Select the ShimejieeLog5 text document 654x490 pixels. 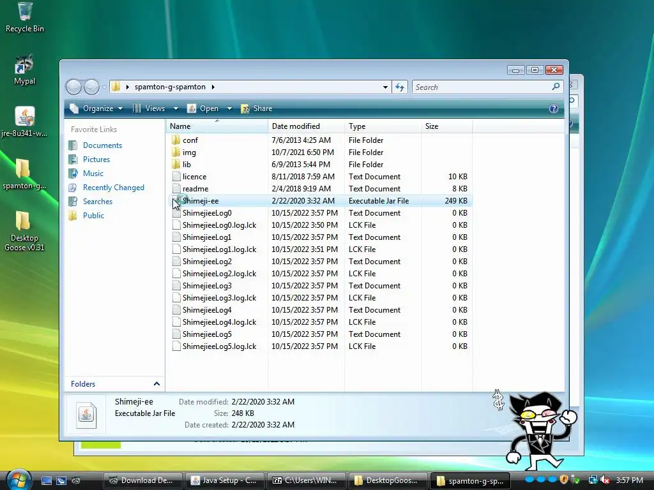tap(319, 334)
